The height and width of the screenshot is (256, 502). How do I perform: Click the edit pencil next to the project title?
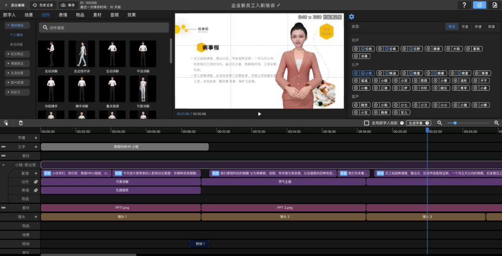(x=279, y=5)
